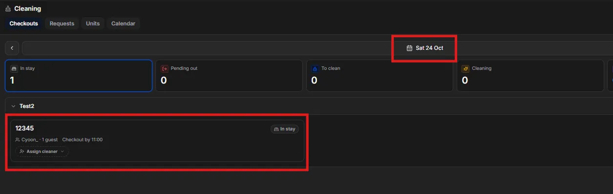Click the Cleaning sparkle icon in card
The height and width of the screenshot is (194, 613).
(465, 69)
